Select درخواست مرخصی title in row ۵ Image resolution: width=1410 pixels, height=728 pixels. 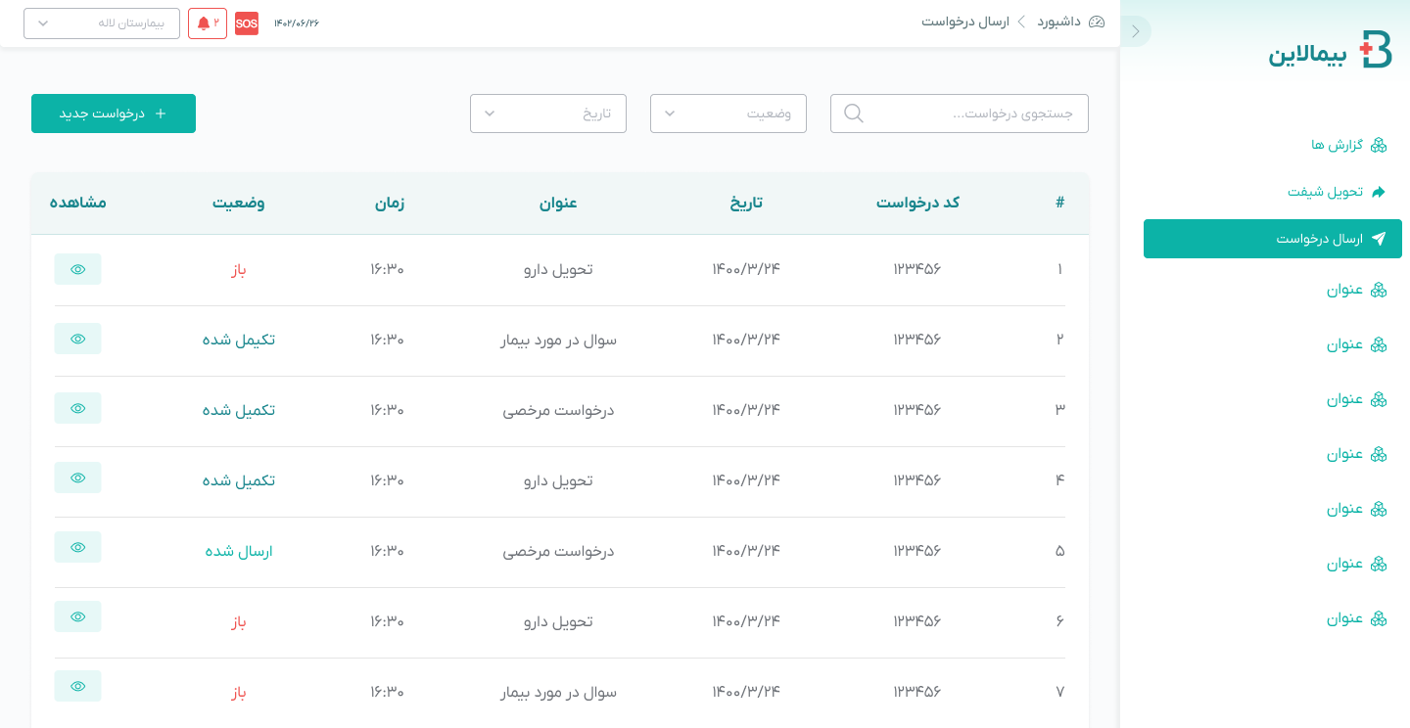tap(558, 551)
